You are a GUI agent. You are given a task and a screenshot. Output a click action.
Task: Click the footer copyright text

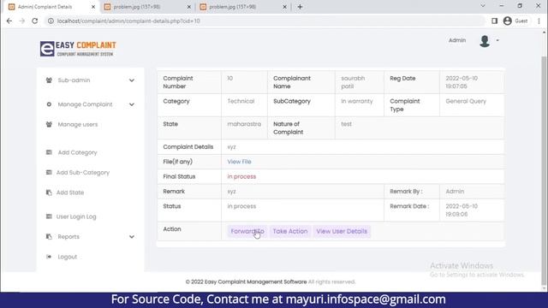click(x=271, y=281)
